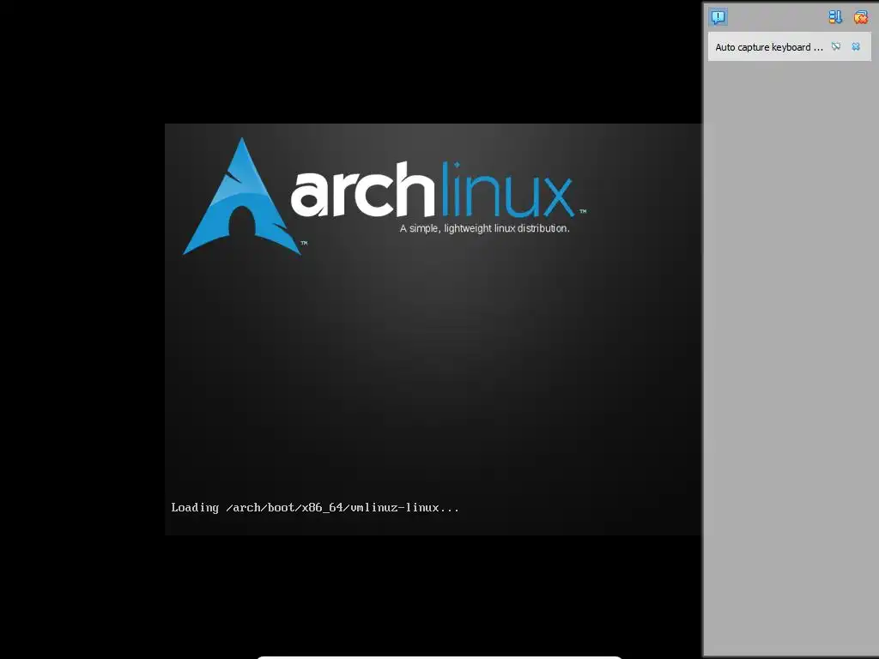Open the 'Auto capture keyboard ...' notification text
879x659 pixels.
(x=769, y=47)
